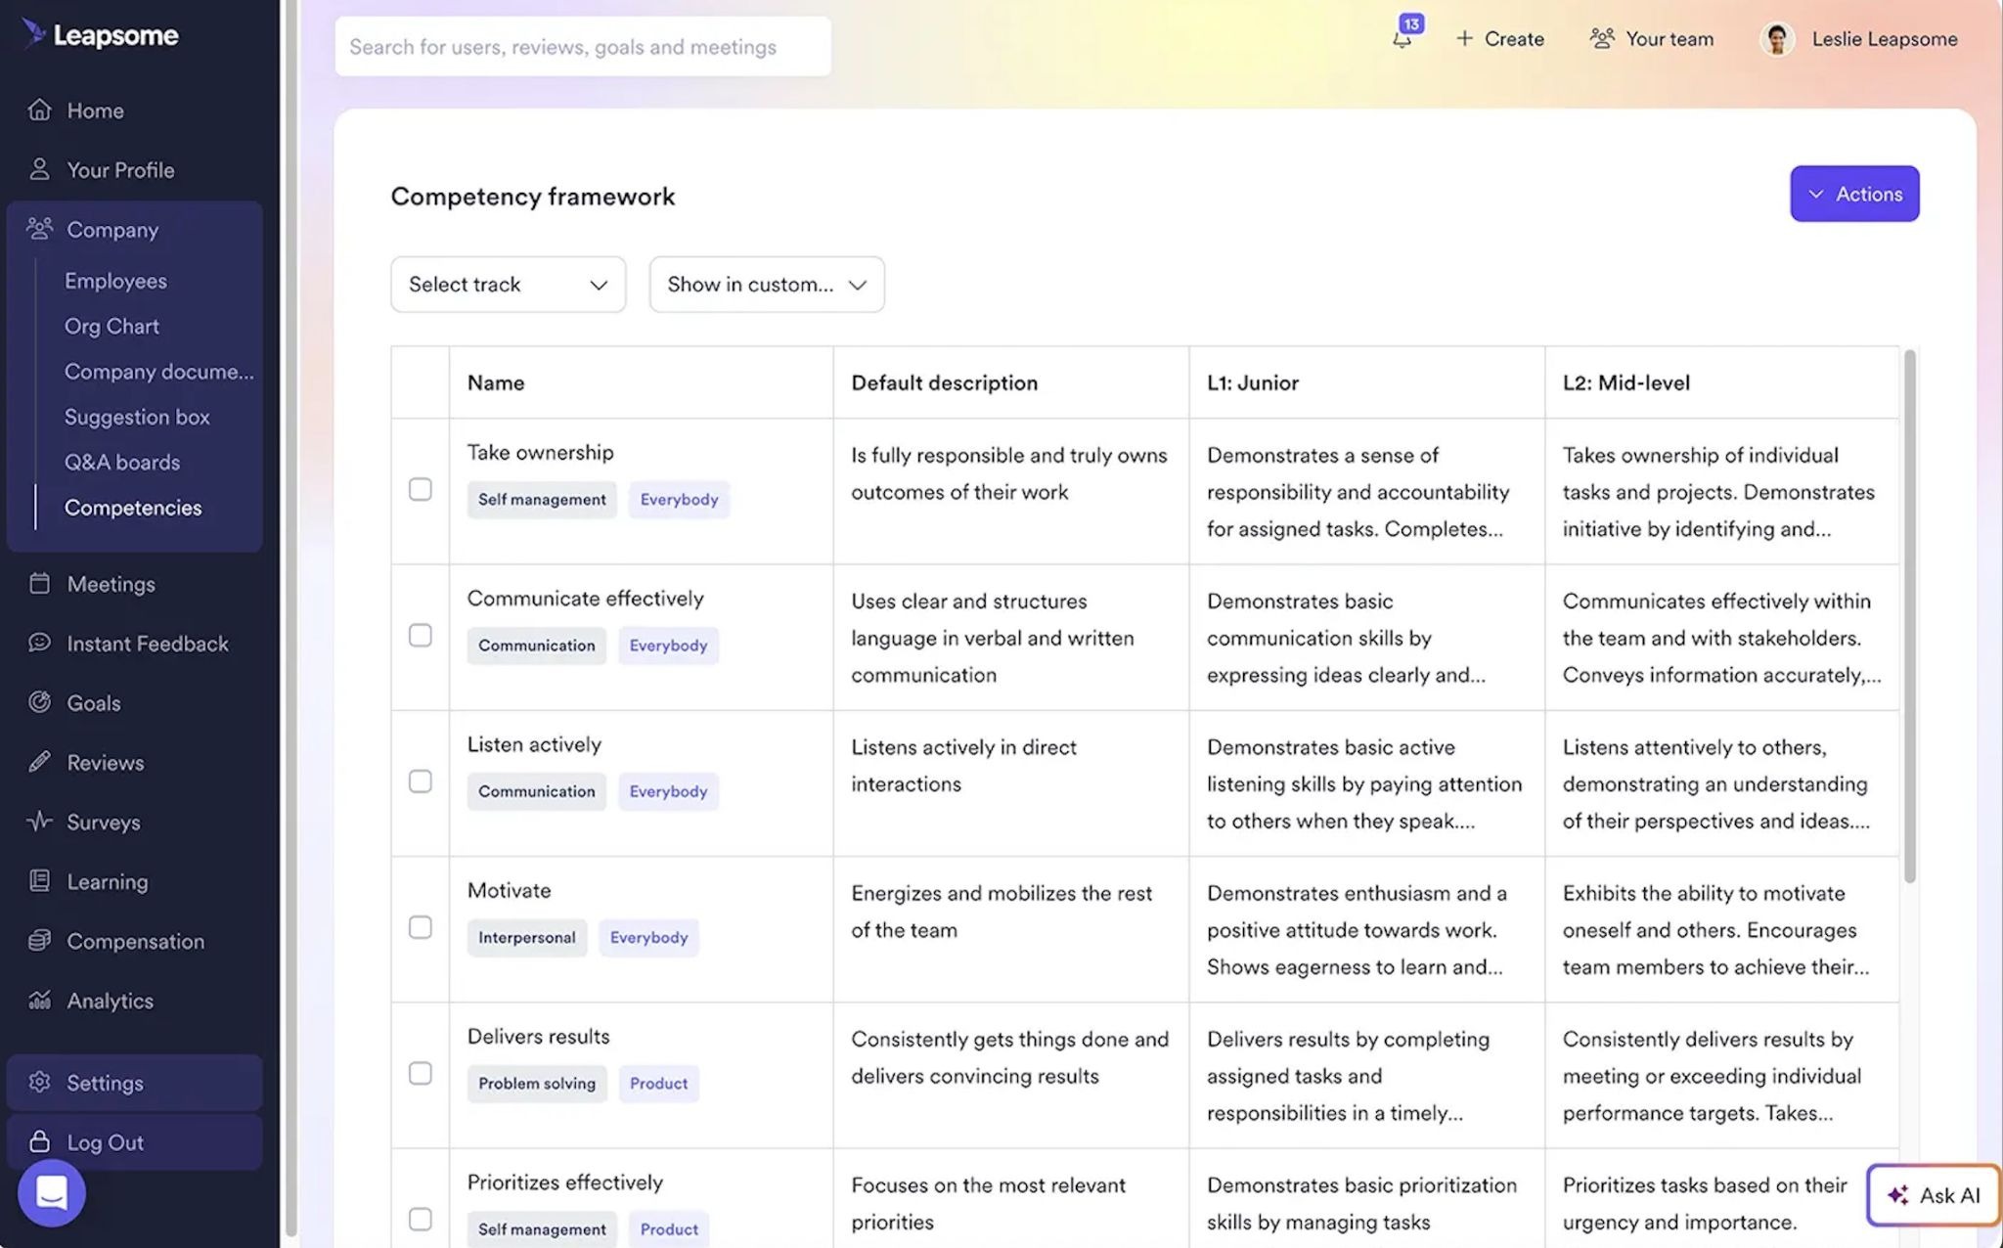Click Your team link
This screenshot has height=1248, width=2003.
1651,39
